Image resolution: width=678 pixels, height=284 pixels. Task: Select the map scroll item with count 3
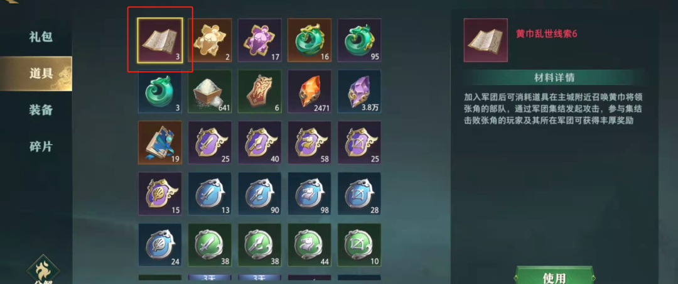coord(160,40)
